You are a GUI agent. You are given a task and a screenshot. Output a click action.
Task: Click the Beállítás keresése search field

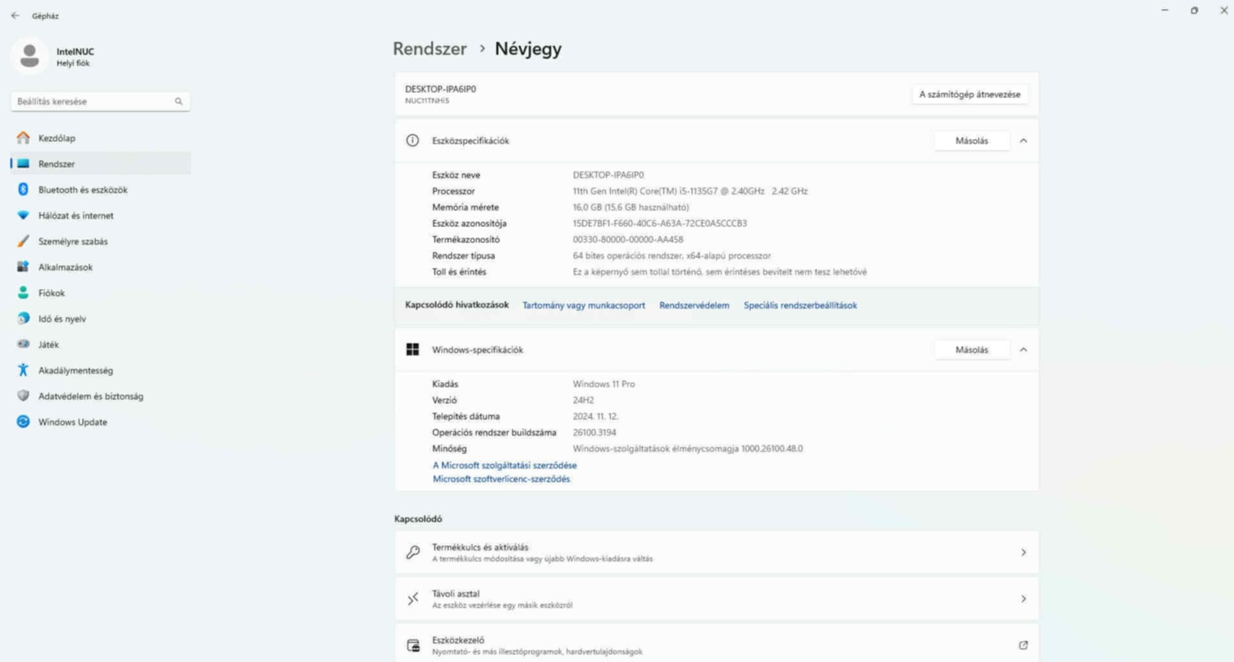[94, 101]
